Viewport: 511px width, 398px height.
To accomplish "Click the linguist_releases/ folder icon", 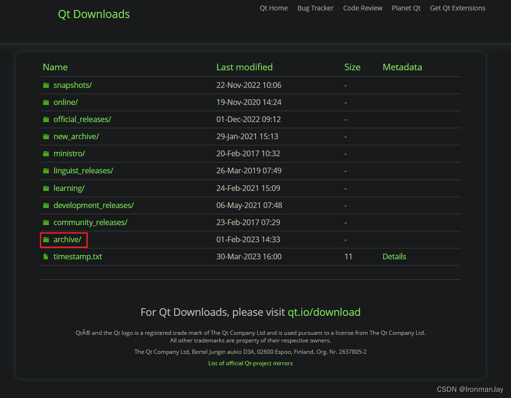I will pos(46,171).
